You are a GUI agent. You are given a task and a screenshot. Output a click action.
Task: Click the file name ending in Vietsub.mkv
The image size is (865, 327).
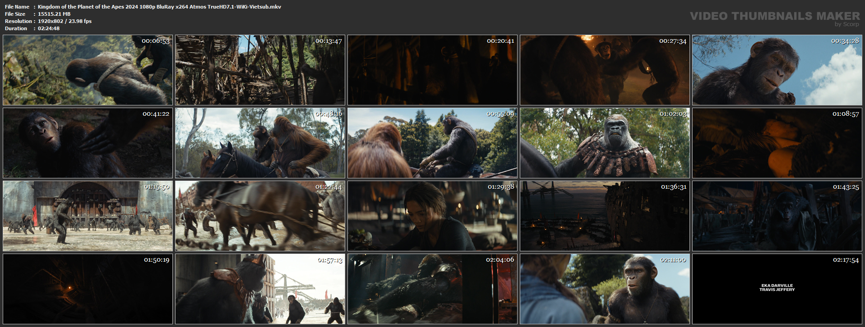(159, 7)
